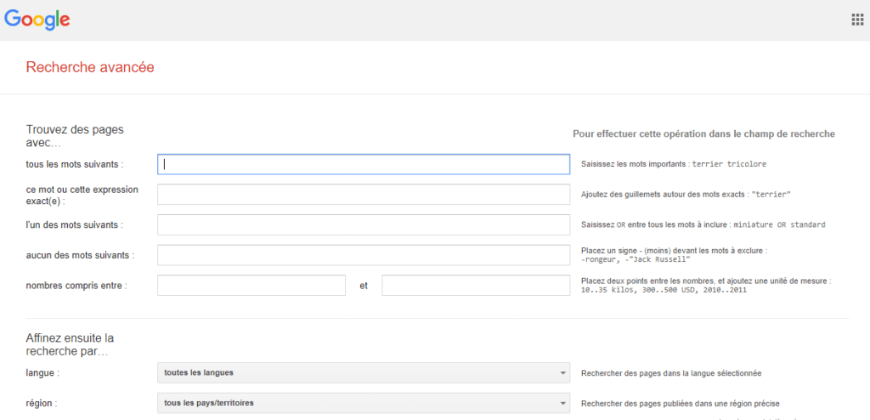Select the "l'un des mots suivants" text box

coord(363,225)
